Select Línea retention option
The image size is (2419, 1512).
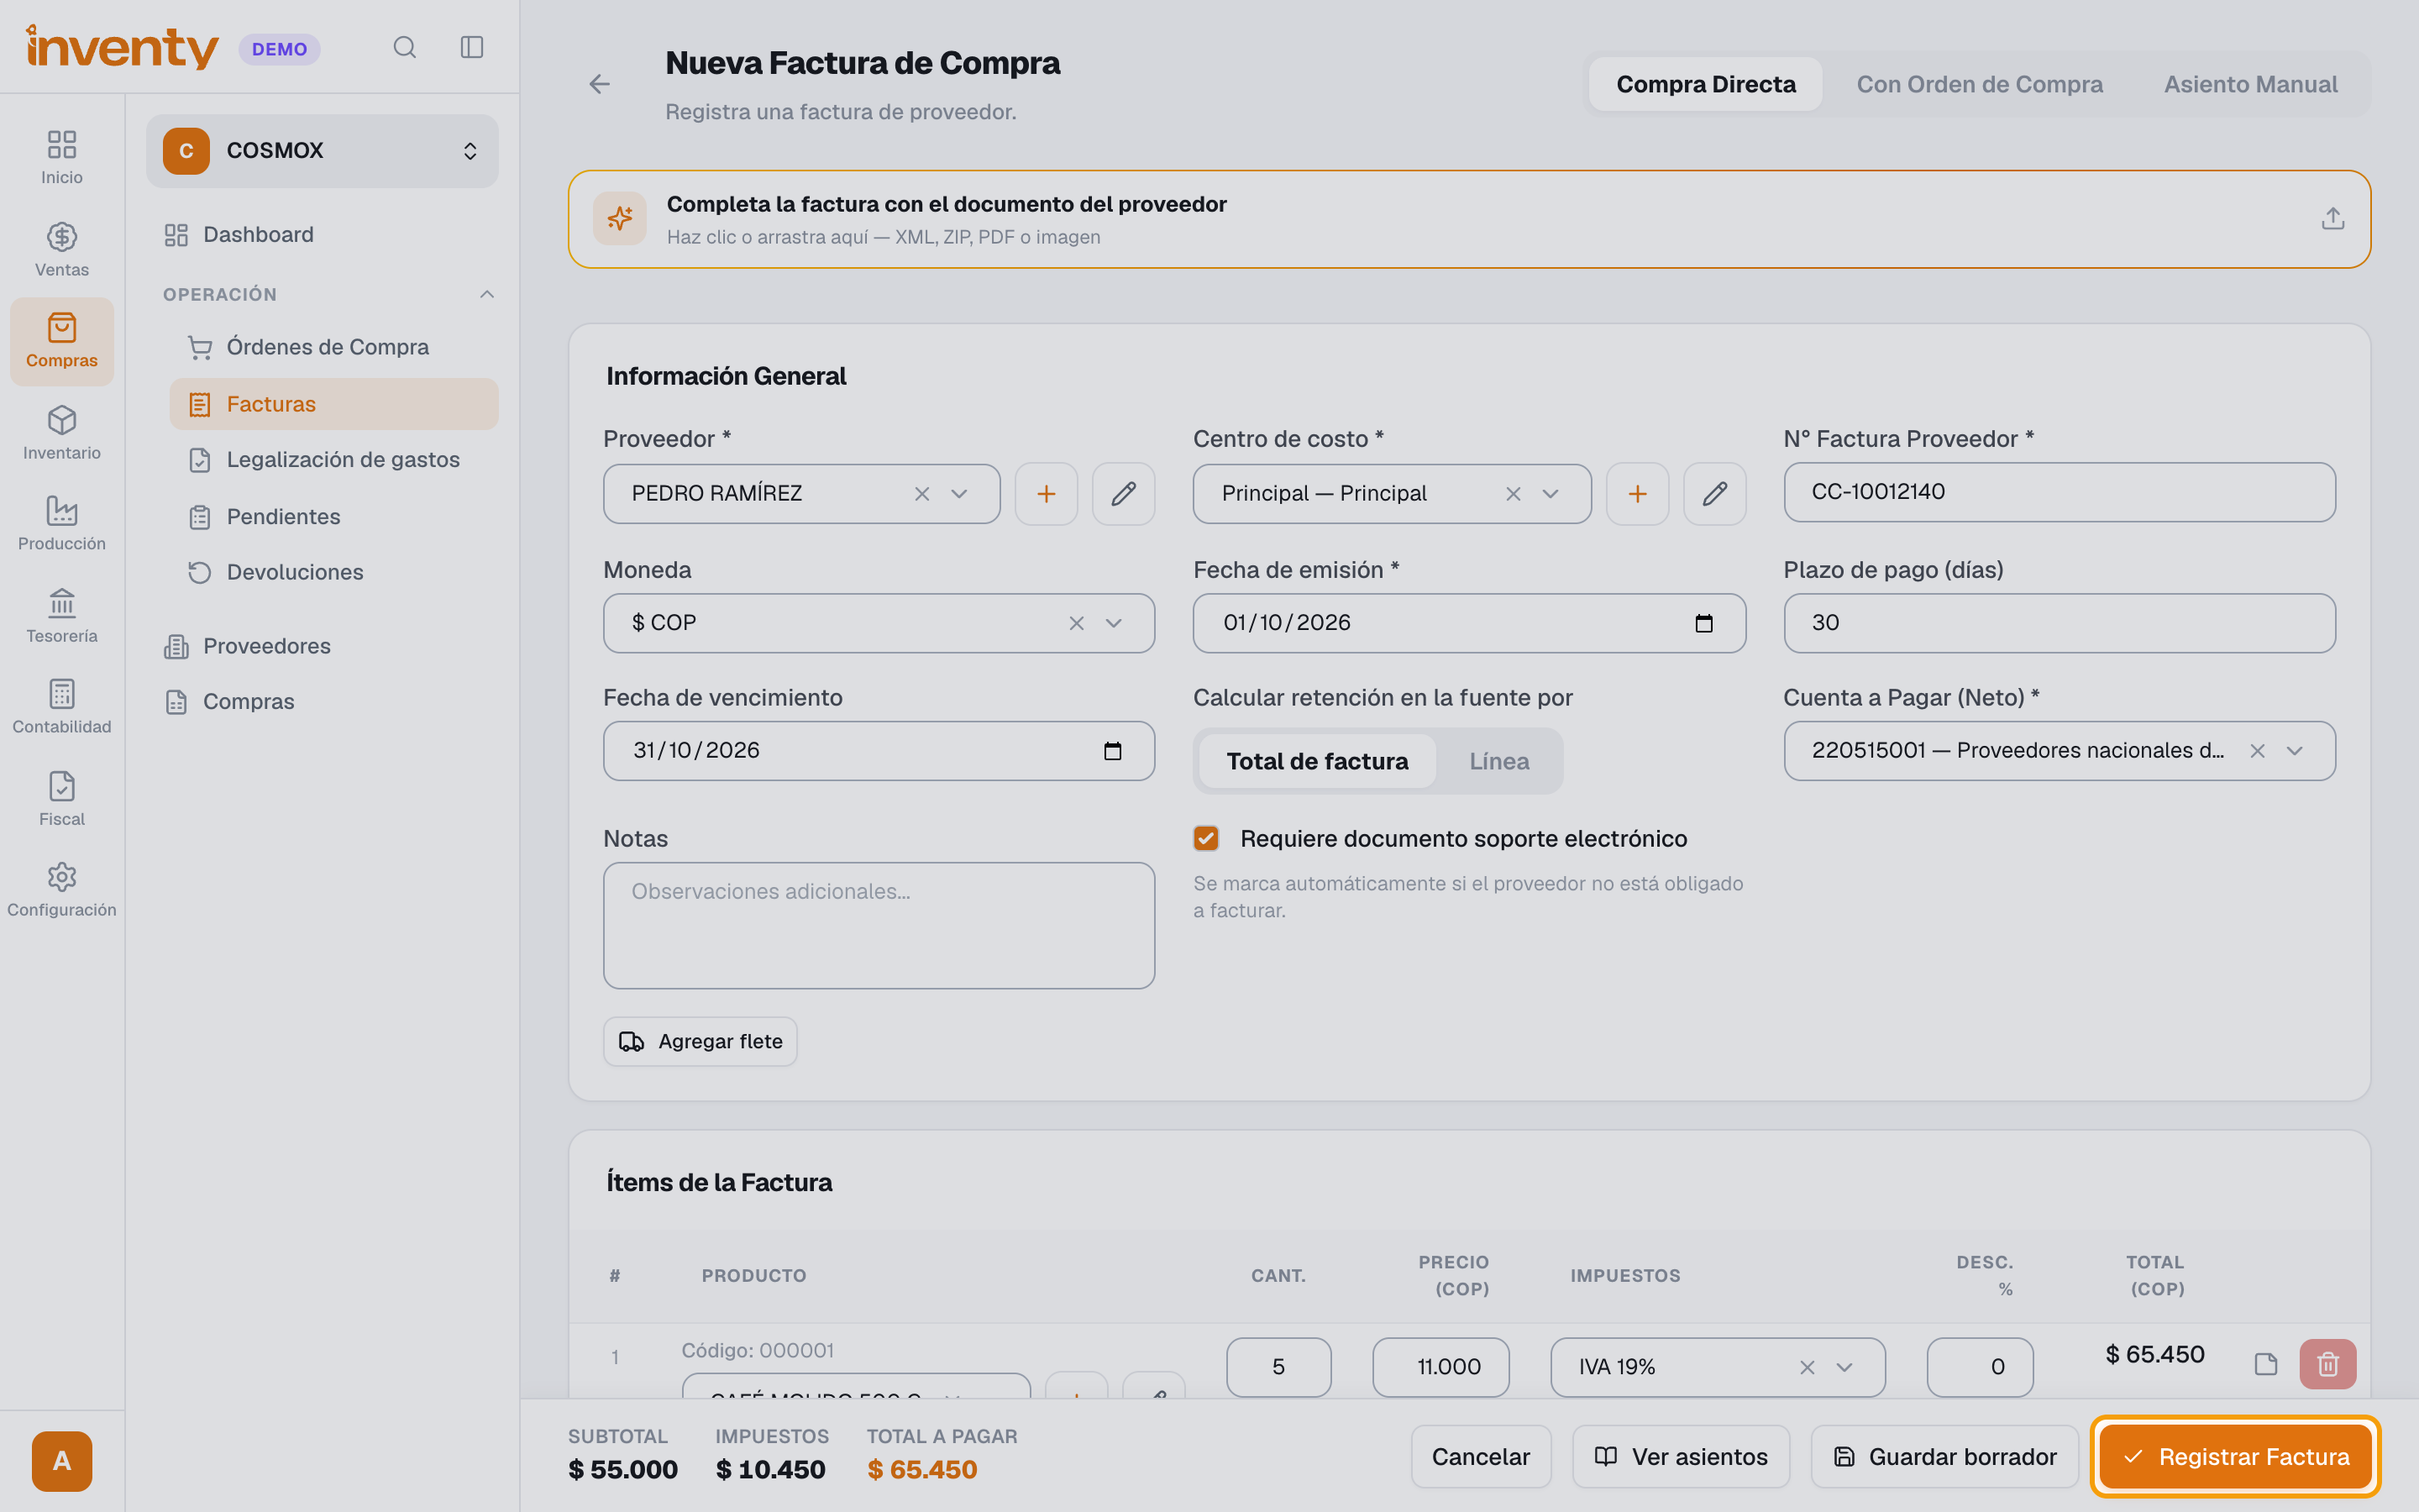(x=1498, y=761)
